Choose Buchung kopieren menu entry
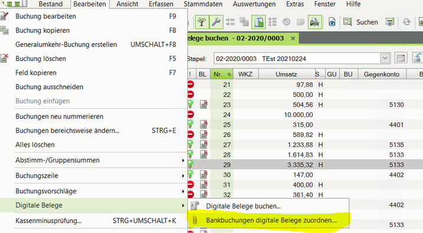 [93, 30]
